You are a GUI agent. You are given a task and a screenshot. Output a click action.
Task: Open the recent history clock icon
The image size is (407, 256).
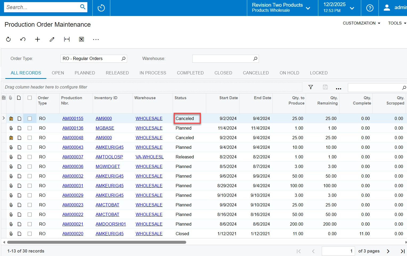[101, 8]
